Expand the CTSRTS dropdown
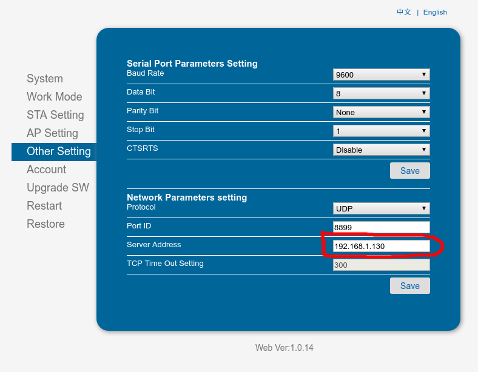 point(382,150)
